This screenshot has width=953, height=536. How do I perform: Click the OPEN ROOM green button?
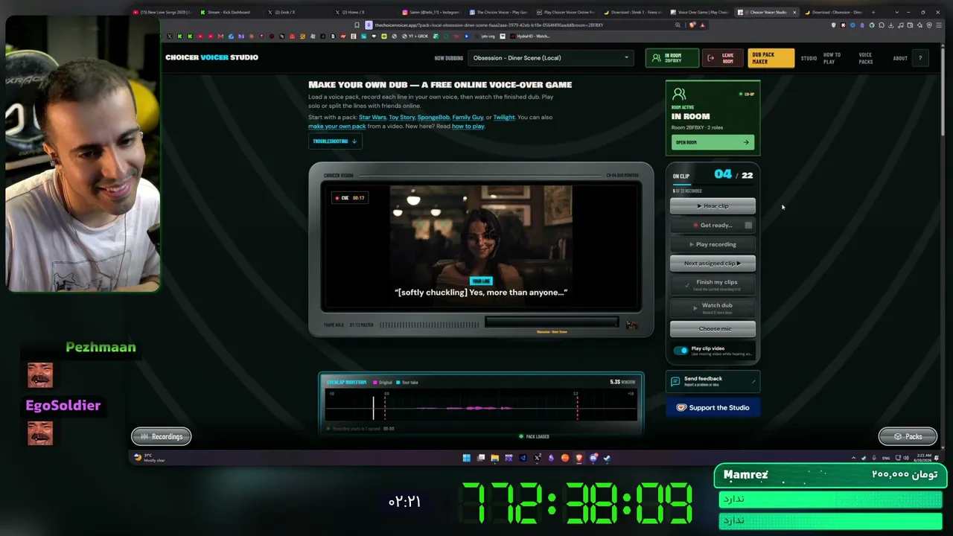tap(713, 142)
